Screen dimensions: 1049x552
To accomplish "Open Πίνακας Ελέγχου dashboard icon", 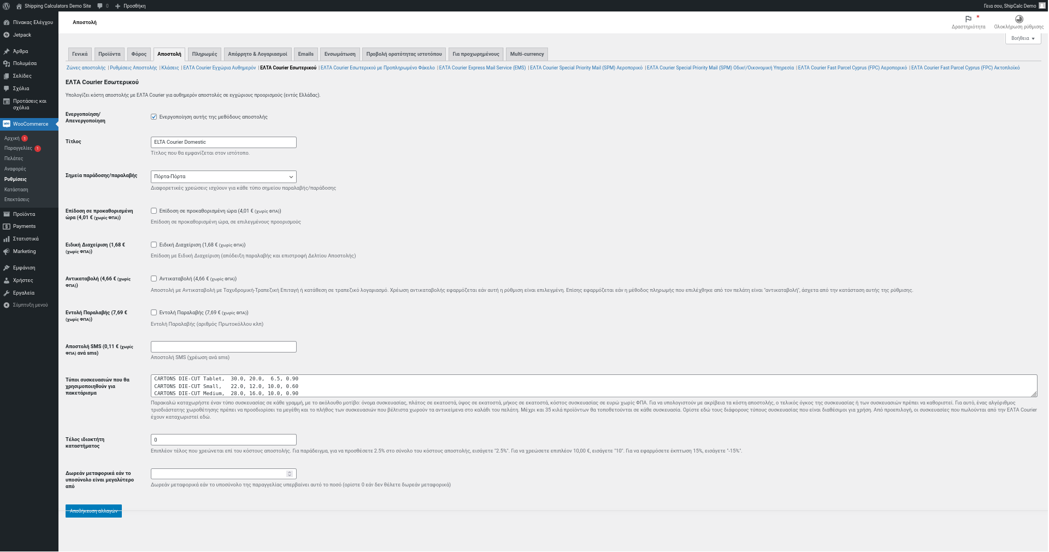I will coord(7,22).
